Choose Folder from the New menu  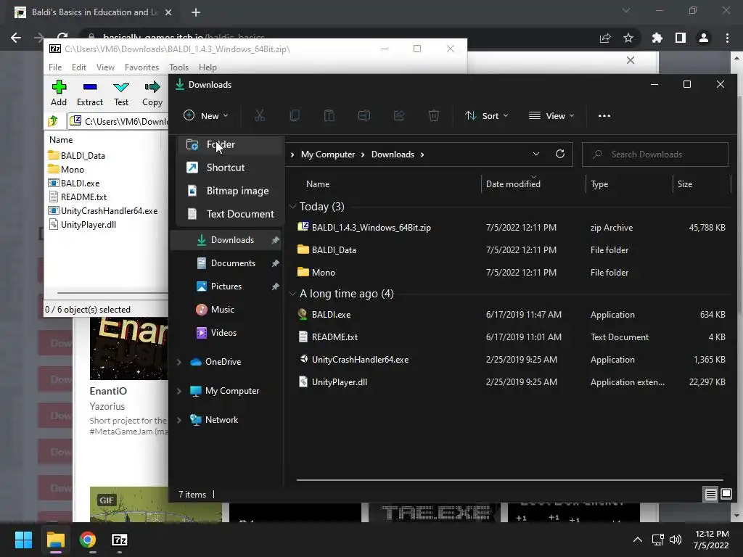(230, 144)
